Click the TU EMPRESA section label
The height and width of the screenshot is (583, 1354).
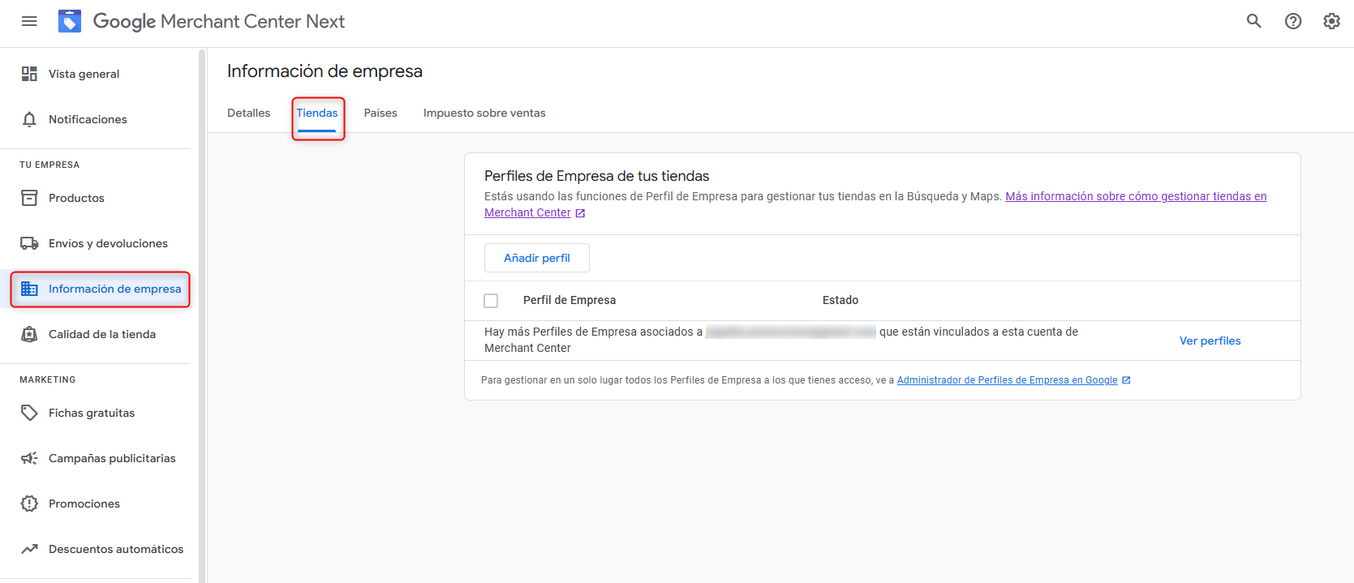tap(49, 165)
